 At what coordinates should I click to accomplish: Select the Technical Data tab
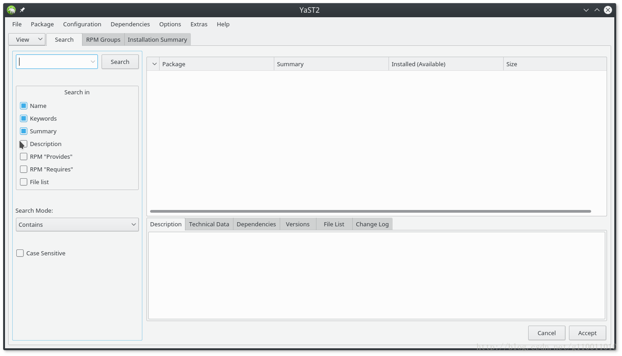coord(209,224)
